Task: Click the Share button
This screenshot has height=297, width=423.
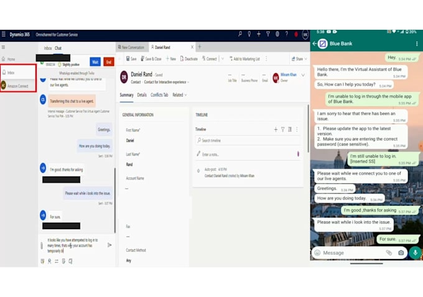Action: point(299,59)
